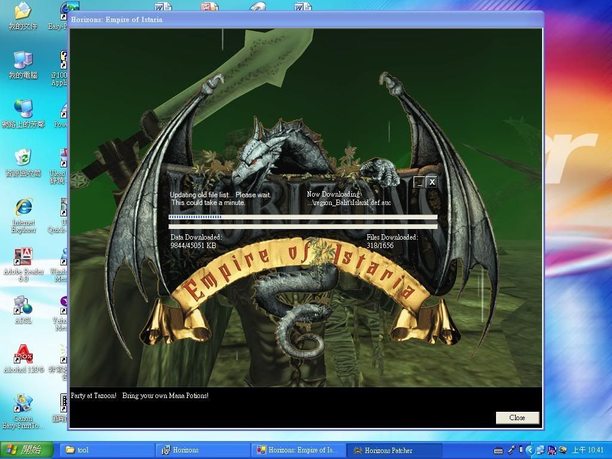Viewport: 612px width, 459px height.
Task: Switch to the Horizons Patcher taskbar button
Action: coord(394,450)
